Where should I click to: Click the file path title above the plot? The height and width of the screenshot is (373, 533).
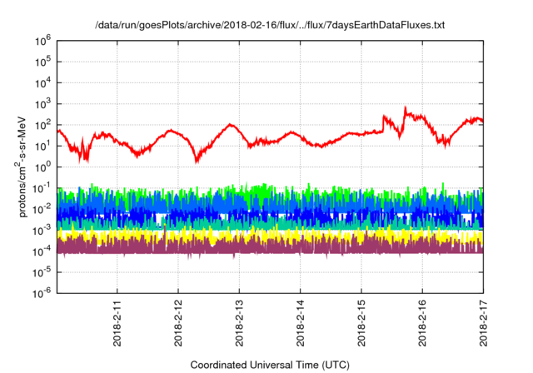270,25
